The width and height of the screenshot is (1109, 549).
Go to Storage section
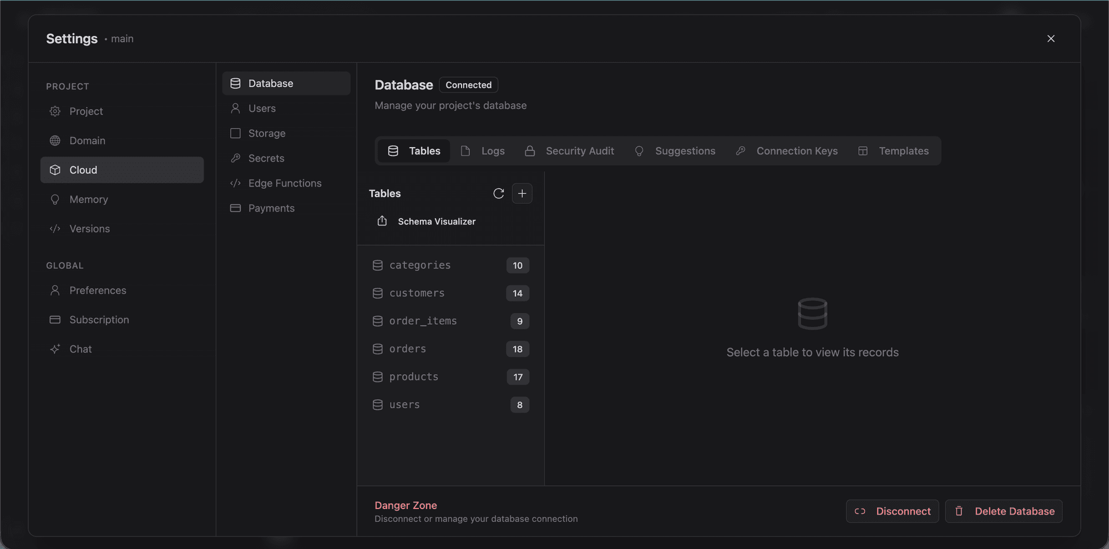[267, 133]
